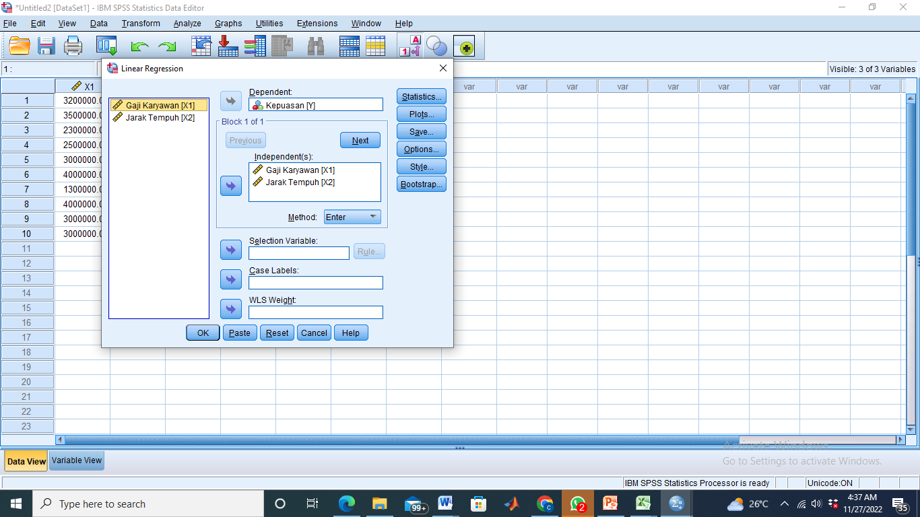Open Excel from the Windows taskbar
The height and width of the screenshot is (517, 920).
click(x=643, y=504)
